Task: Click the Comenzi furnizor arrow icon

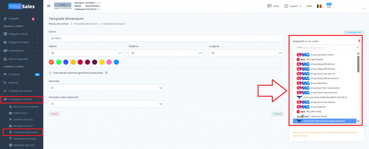Action: tap(10, 119)
